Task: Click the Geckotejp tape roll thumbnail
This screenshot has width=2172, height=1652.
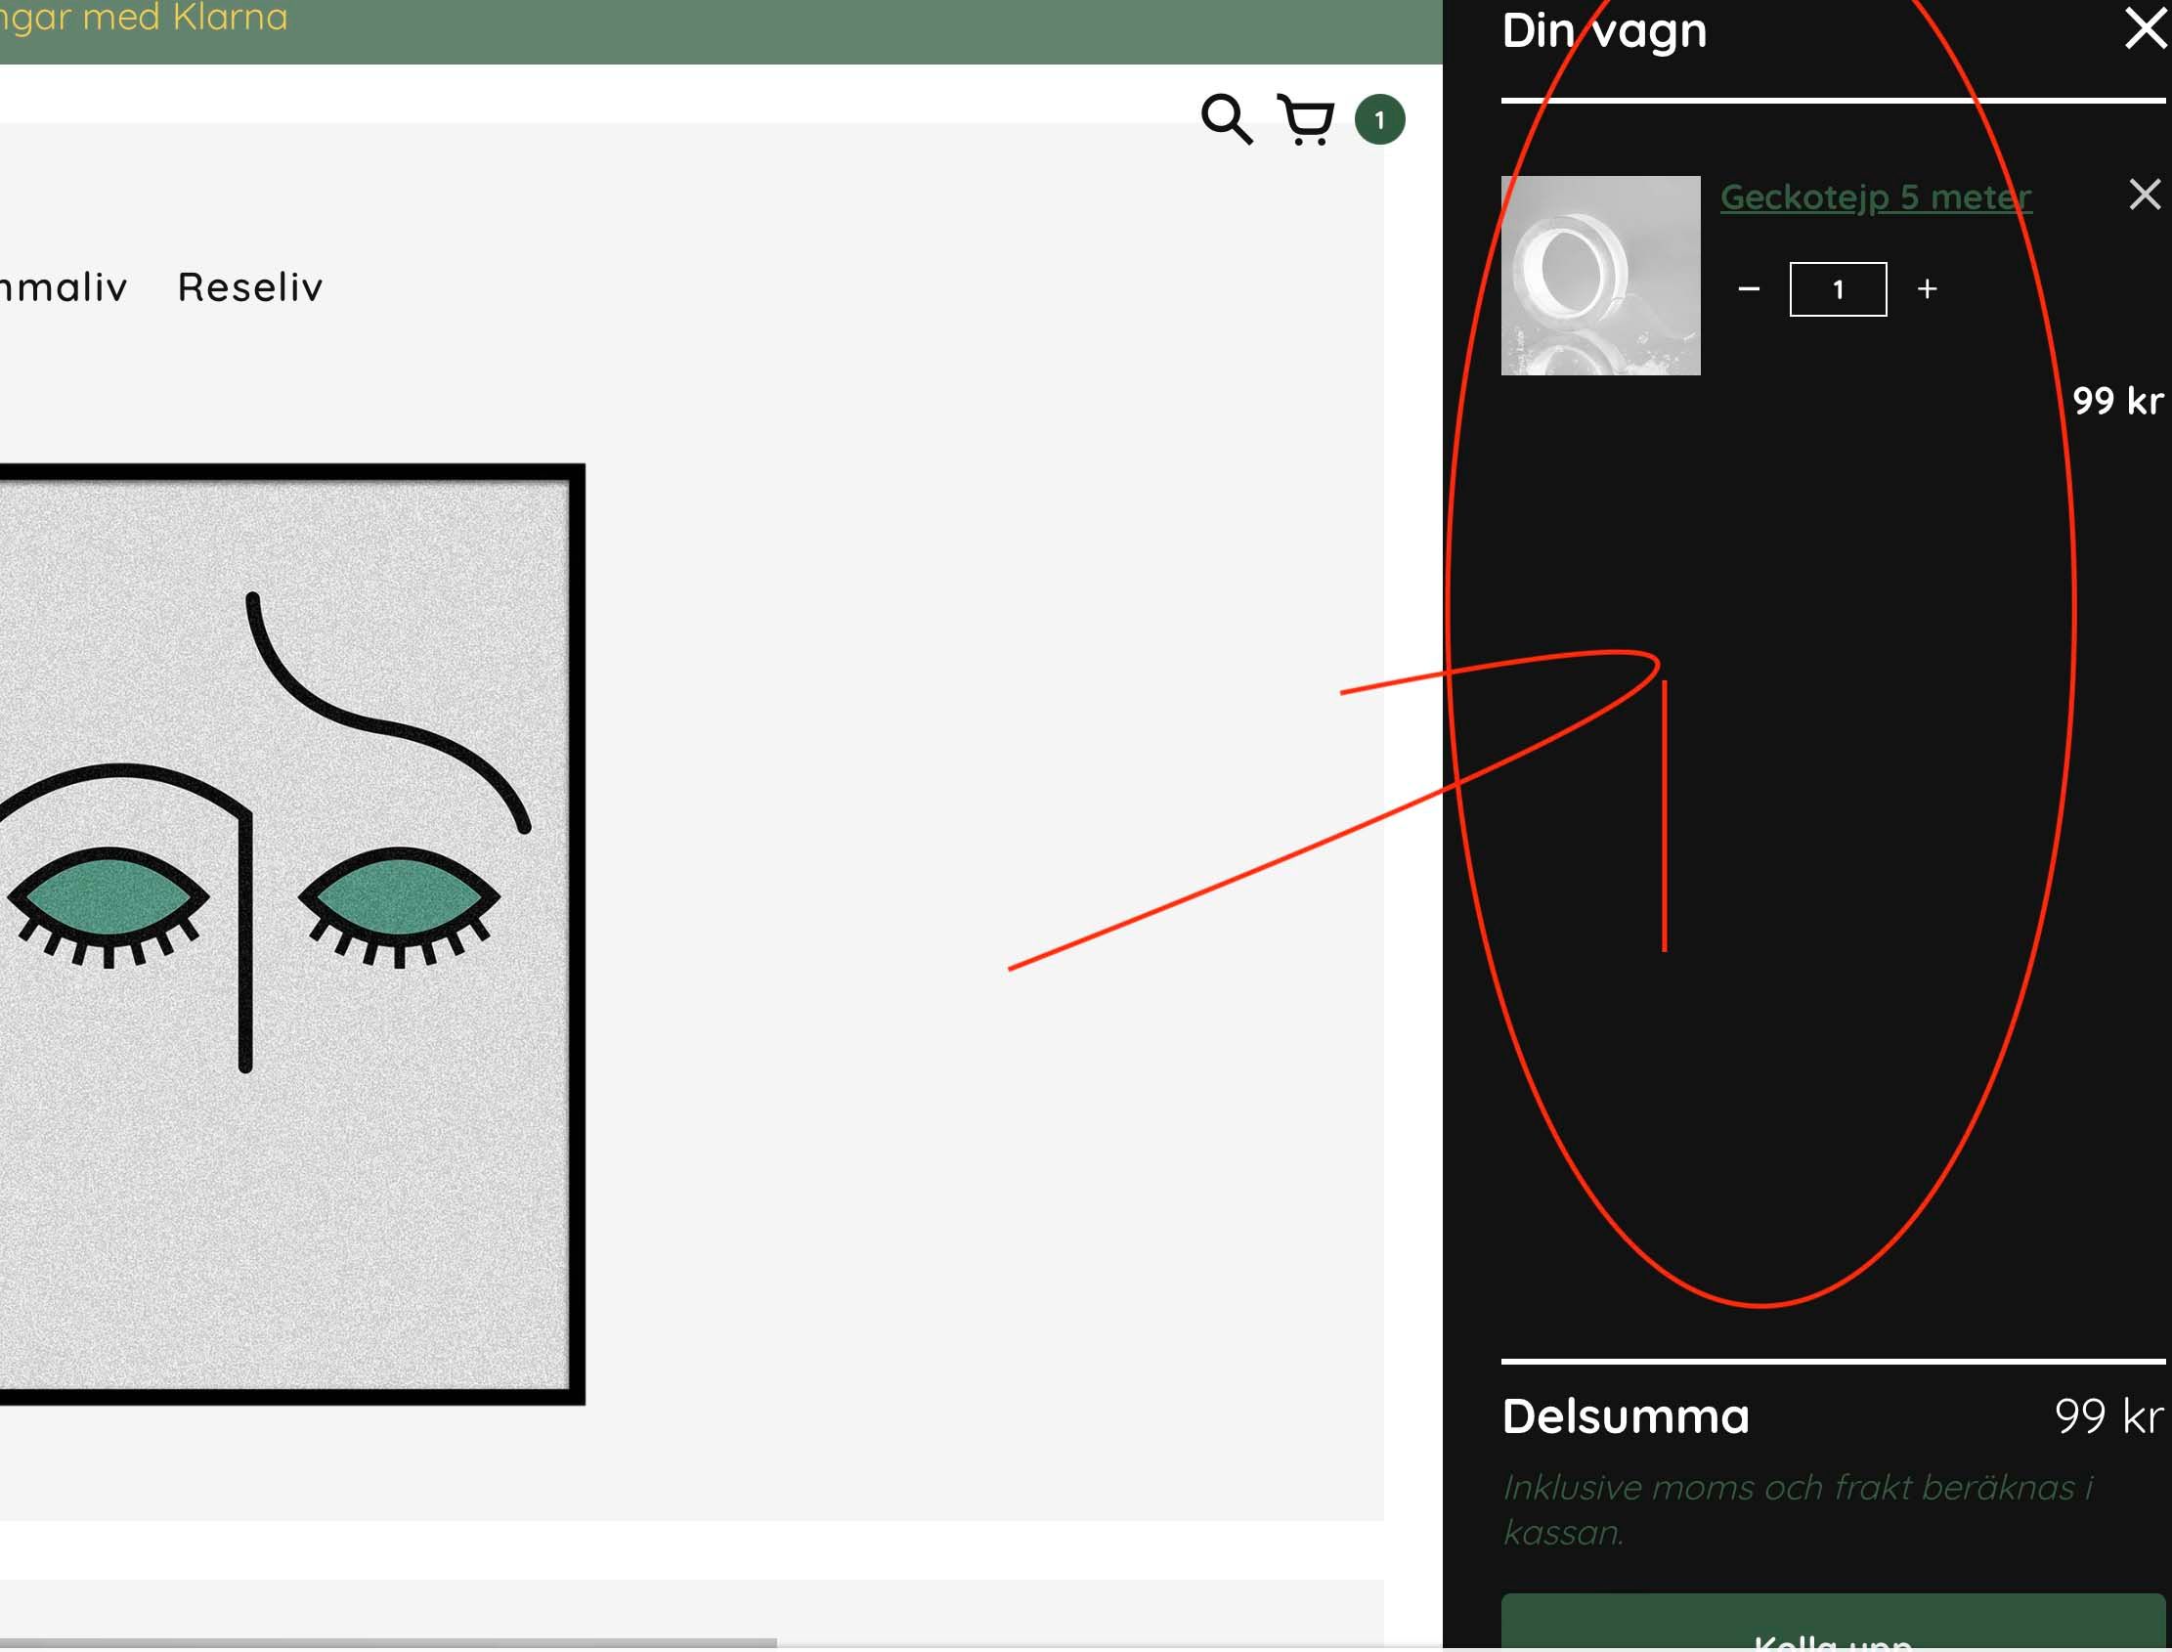Action: [x=1600, y=276]
